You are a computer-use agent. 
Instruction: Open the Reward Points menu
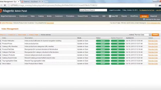83,16
